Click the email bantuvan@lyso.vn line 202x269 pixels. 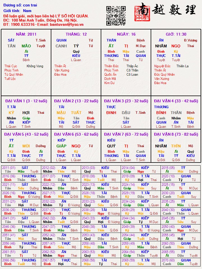[43, 24]
